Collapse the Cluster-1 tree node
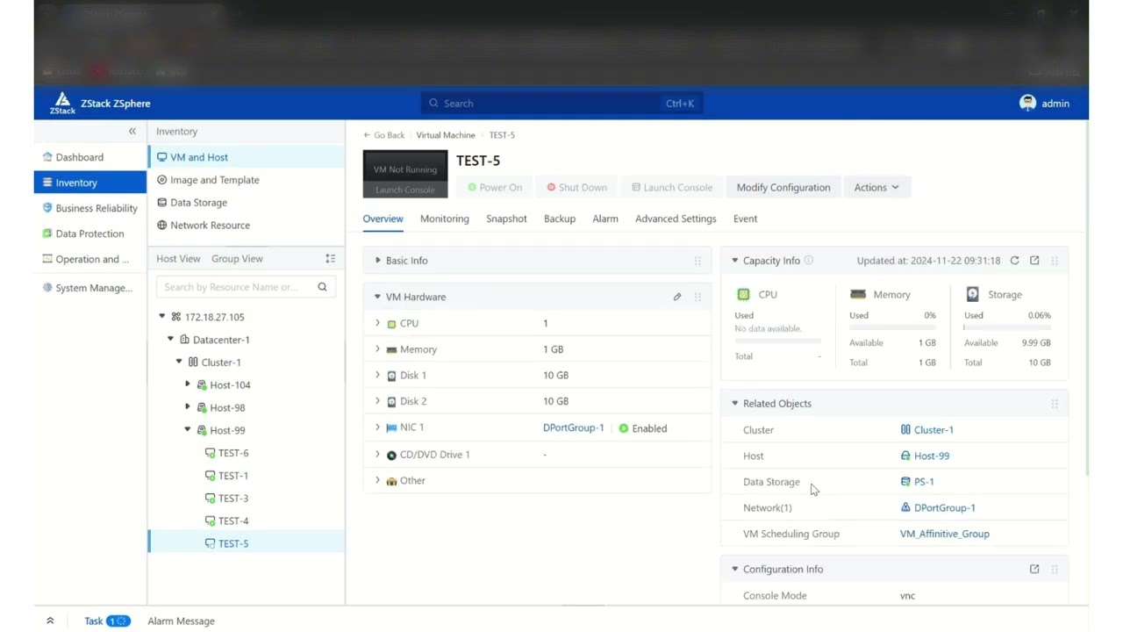This screenshot has height=632, width=1123. (x=180, y=362)
